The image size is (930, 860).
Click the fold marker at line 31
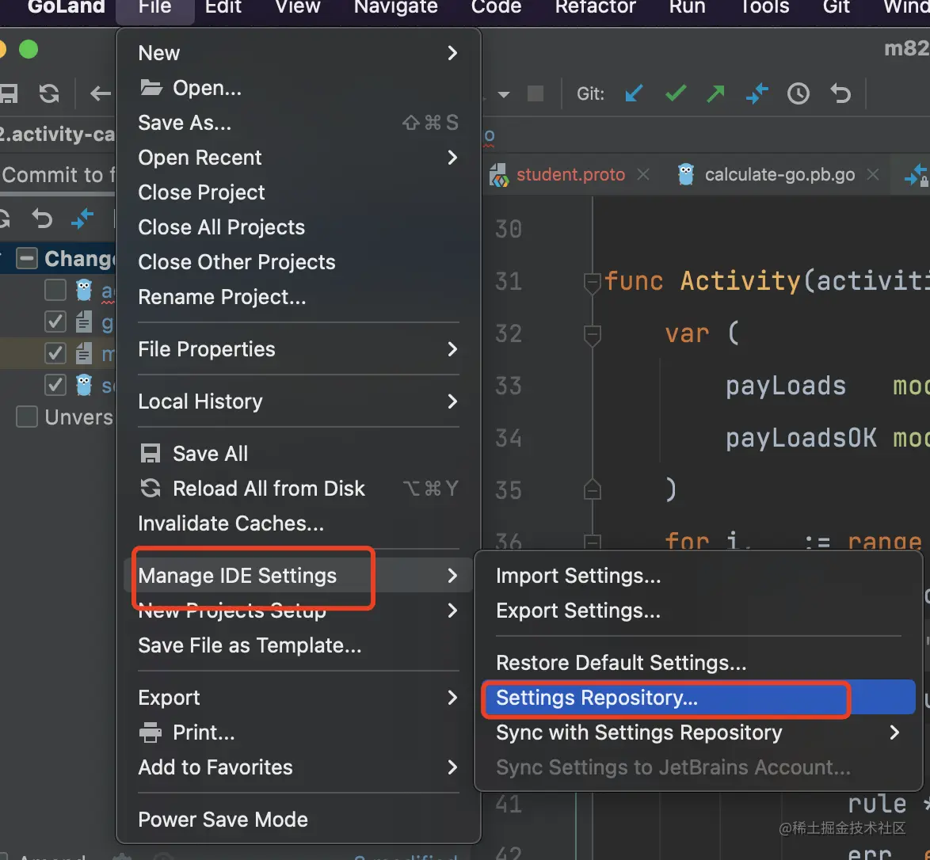pyautogui.click(x=592, y=283)
